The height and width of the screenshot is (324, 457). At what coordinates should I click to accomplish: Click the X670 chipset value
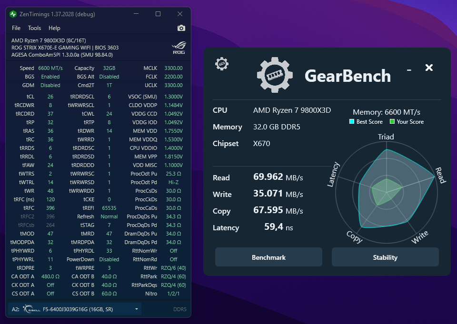261,143
